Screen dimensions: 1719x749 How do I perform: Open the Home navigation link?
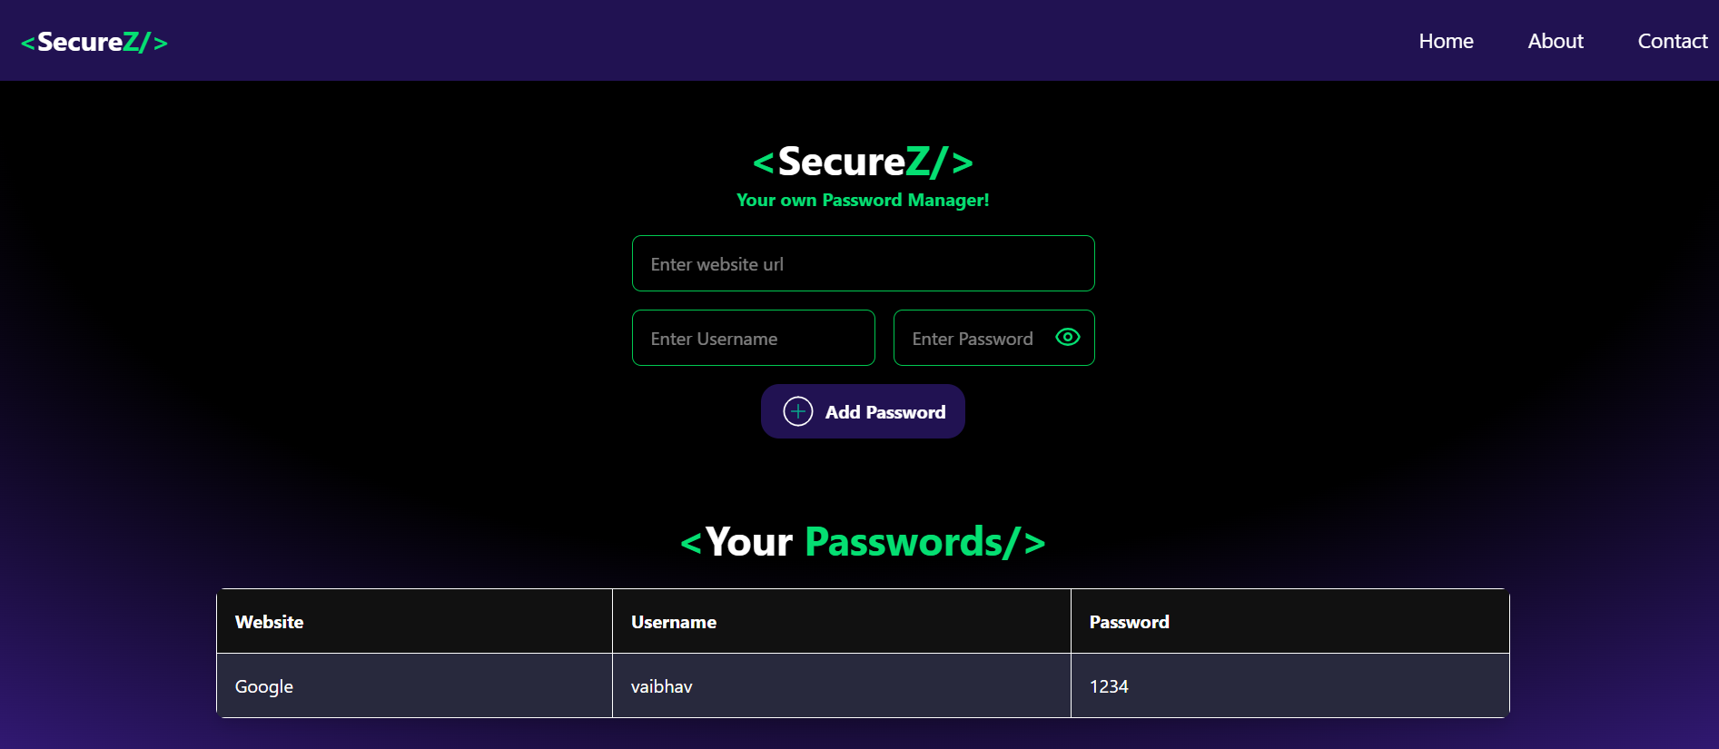tap(1446, 41)
